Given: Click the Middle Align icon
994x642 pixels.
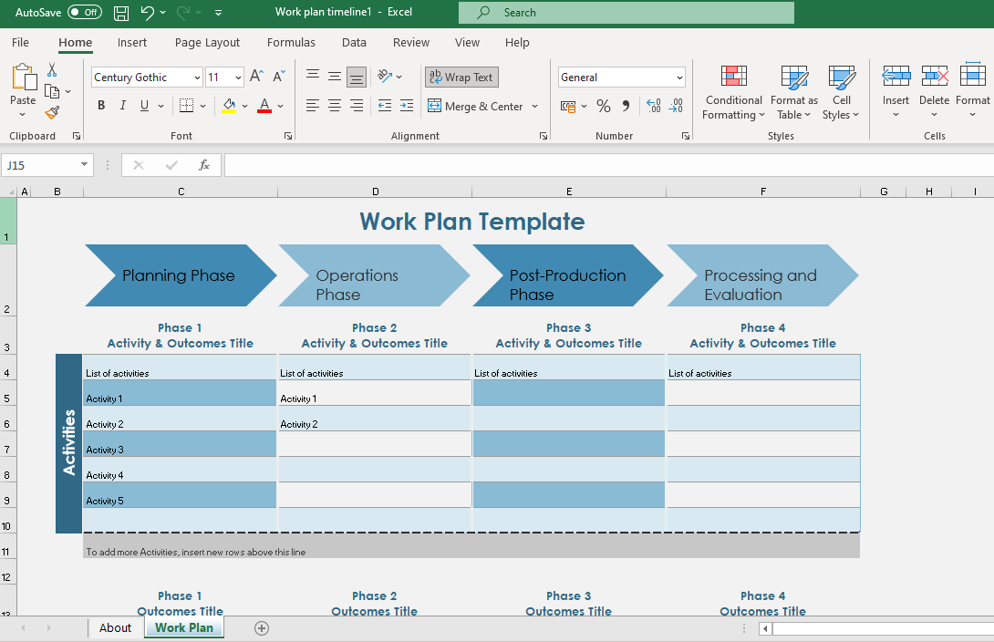Looking at the screenshot, I should point(335,77).
